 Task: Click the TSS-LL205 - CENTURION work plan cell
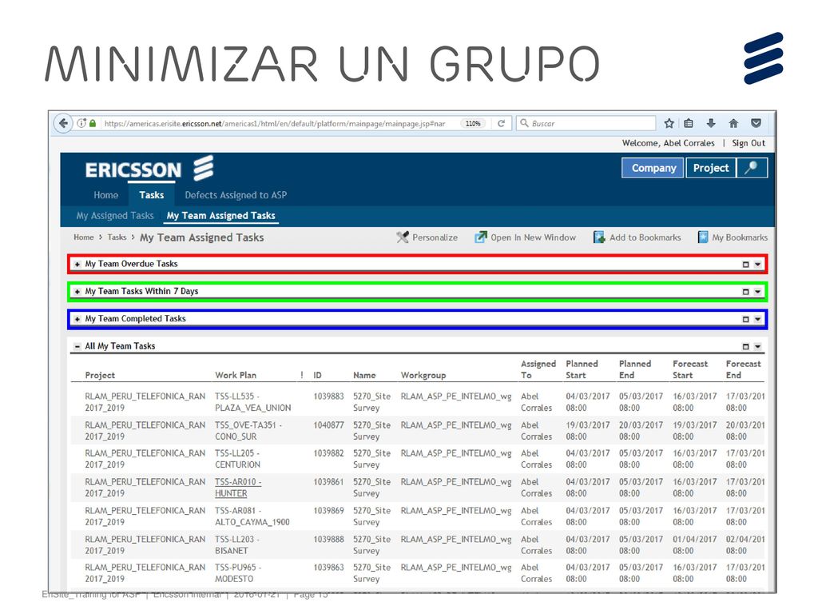tap(237, 459)
